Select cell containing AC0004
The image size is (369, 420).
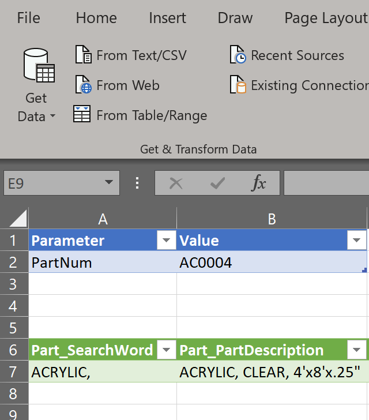pos(271,263)
